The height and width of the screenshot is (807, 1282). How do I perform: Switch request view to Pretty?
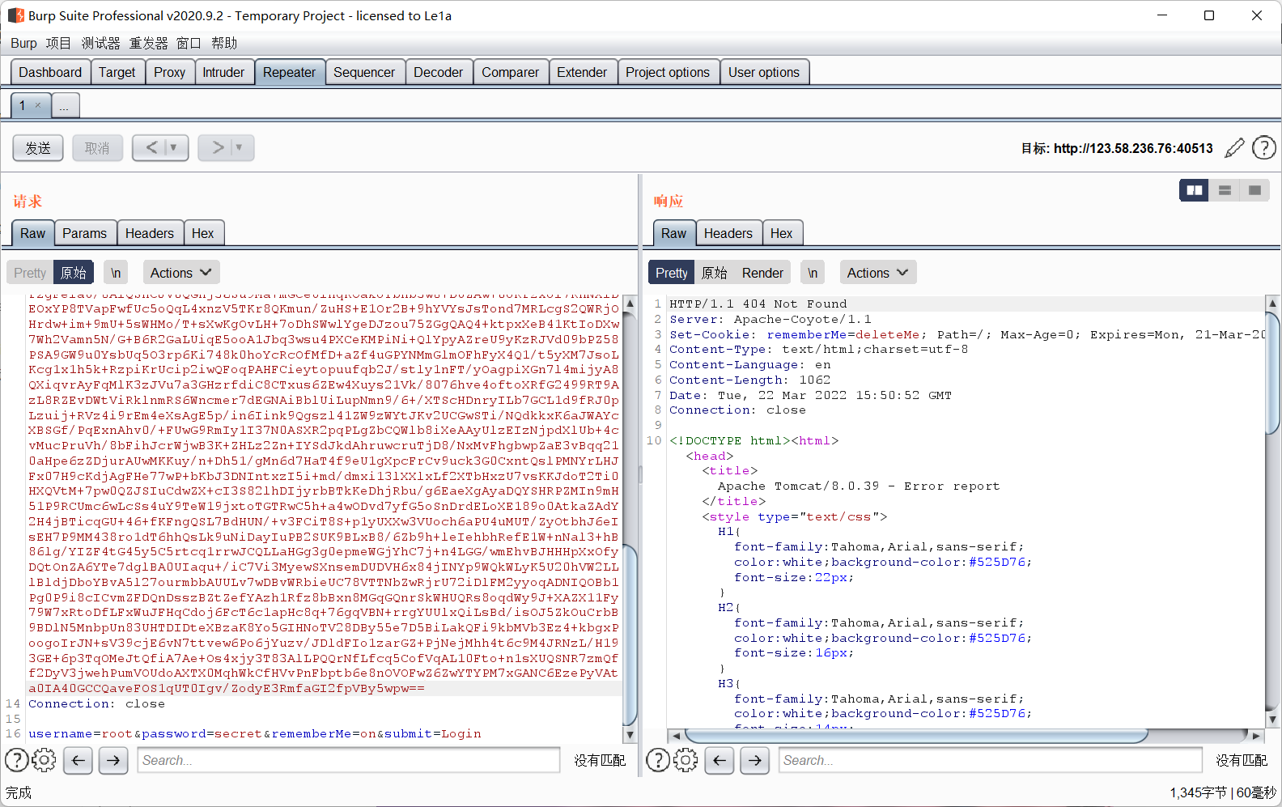click(x=30, y=273)
